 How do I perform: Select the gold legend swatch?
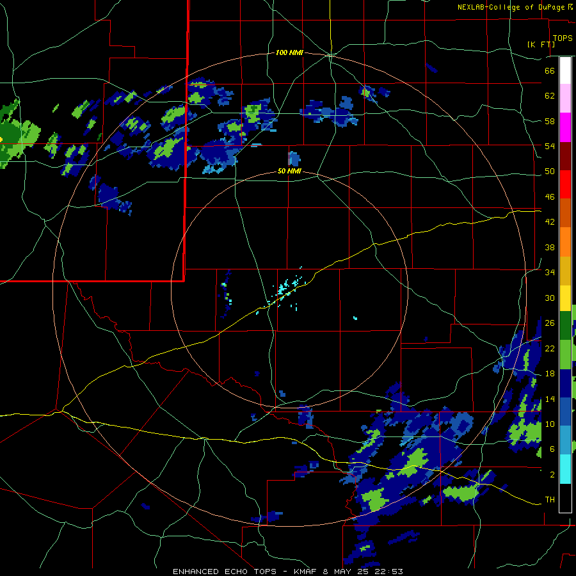click(x=565, y=271)
